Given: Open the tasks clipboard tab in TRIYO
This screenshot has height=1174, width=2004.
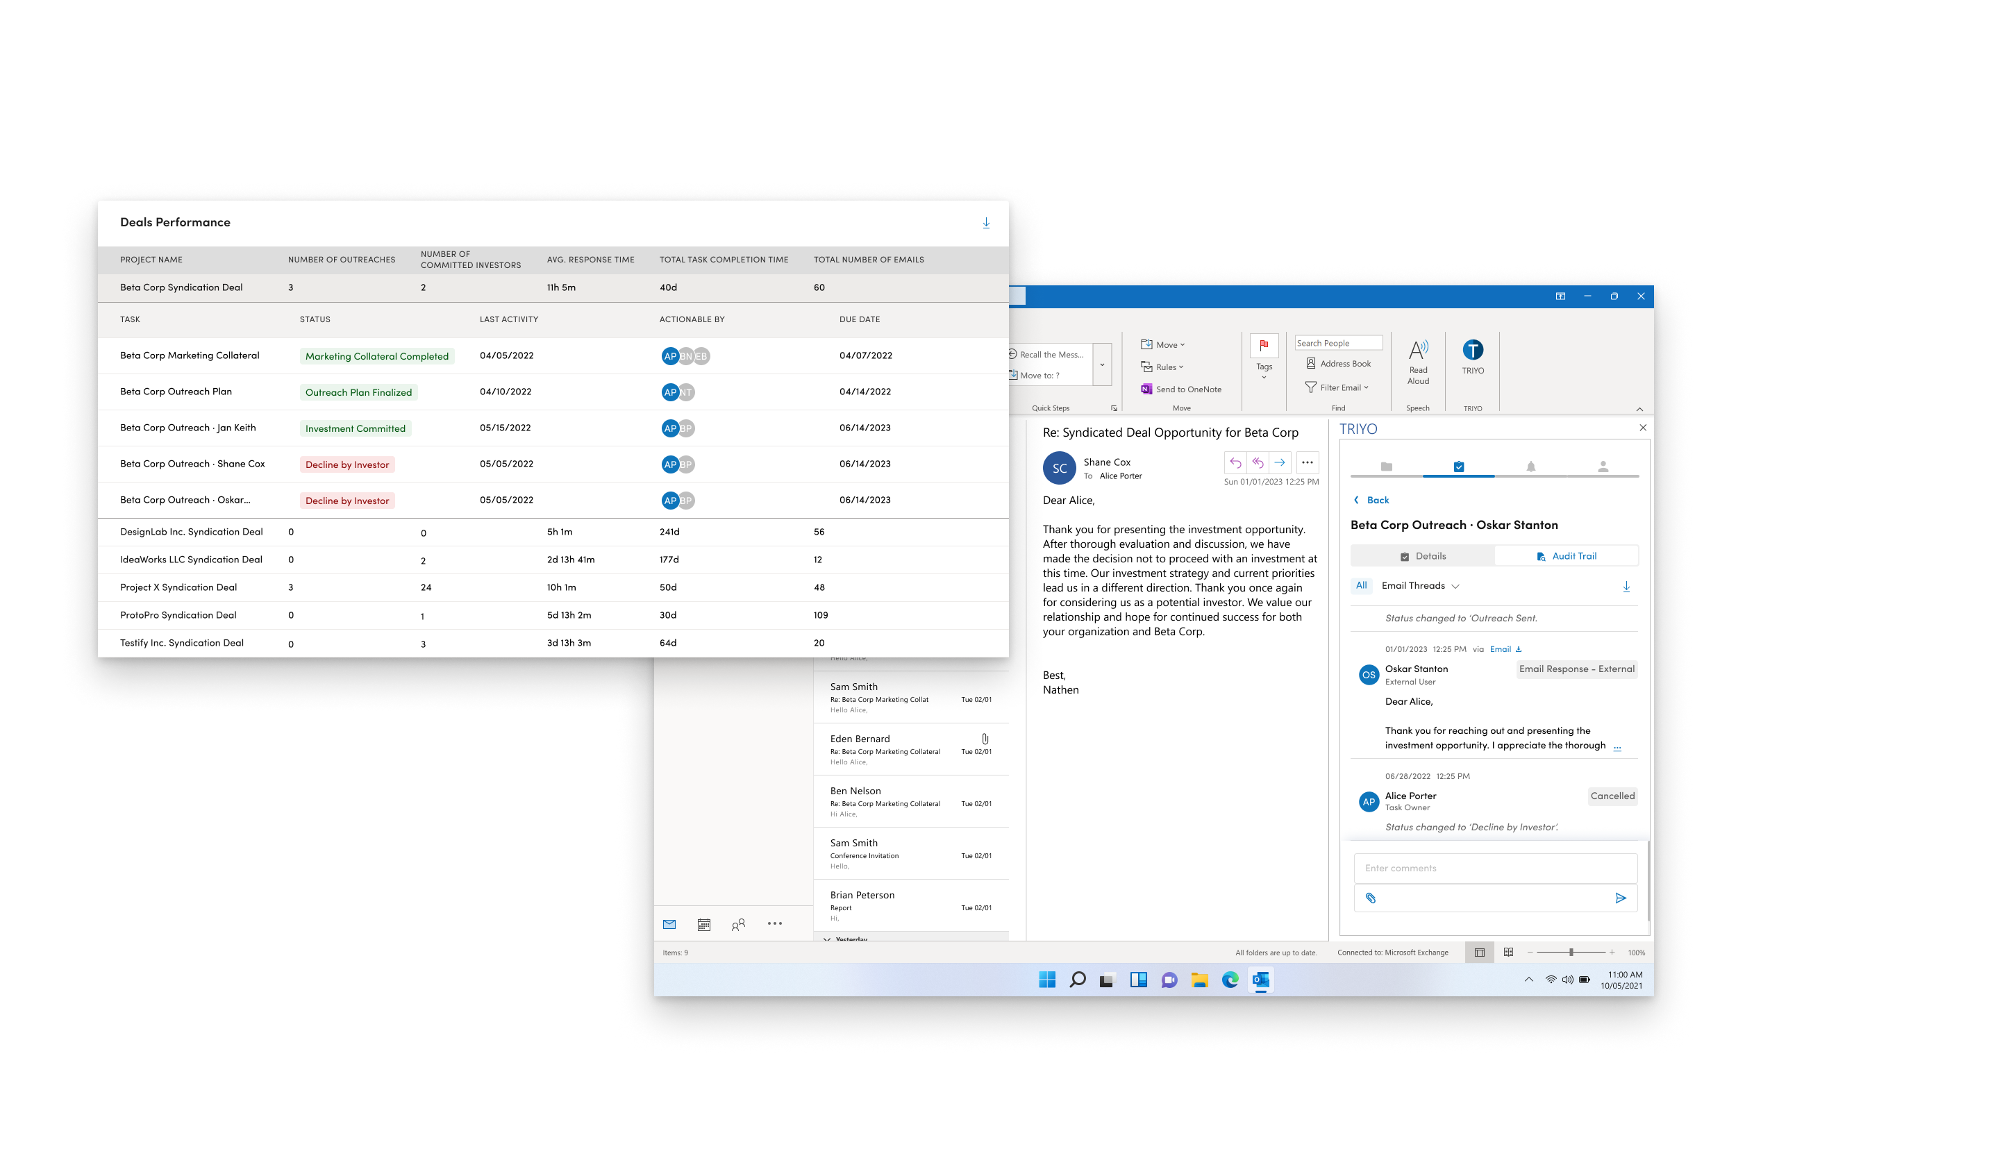Looking at the screenshot, I should [1458, 467].
